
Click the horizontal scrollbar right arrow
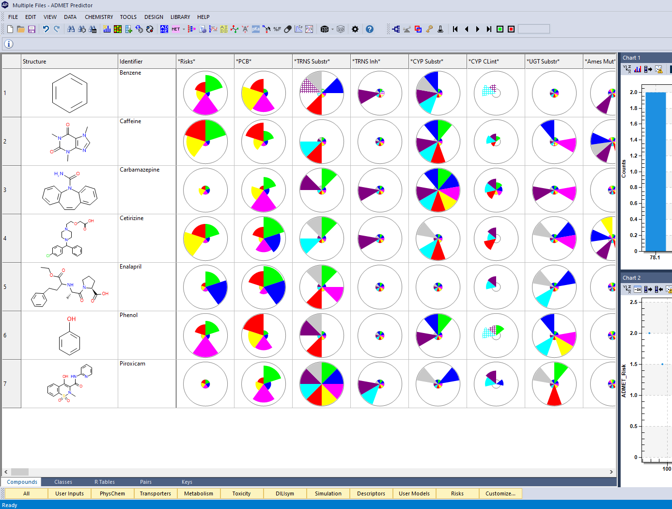coord(611,472)
